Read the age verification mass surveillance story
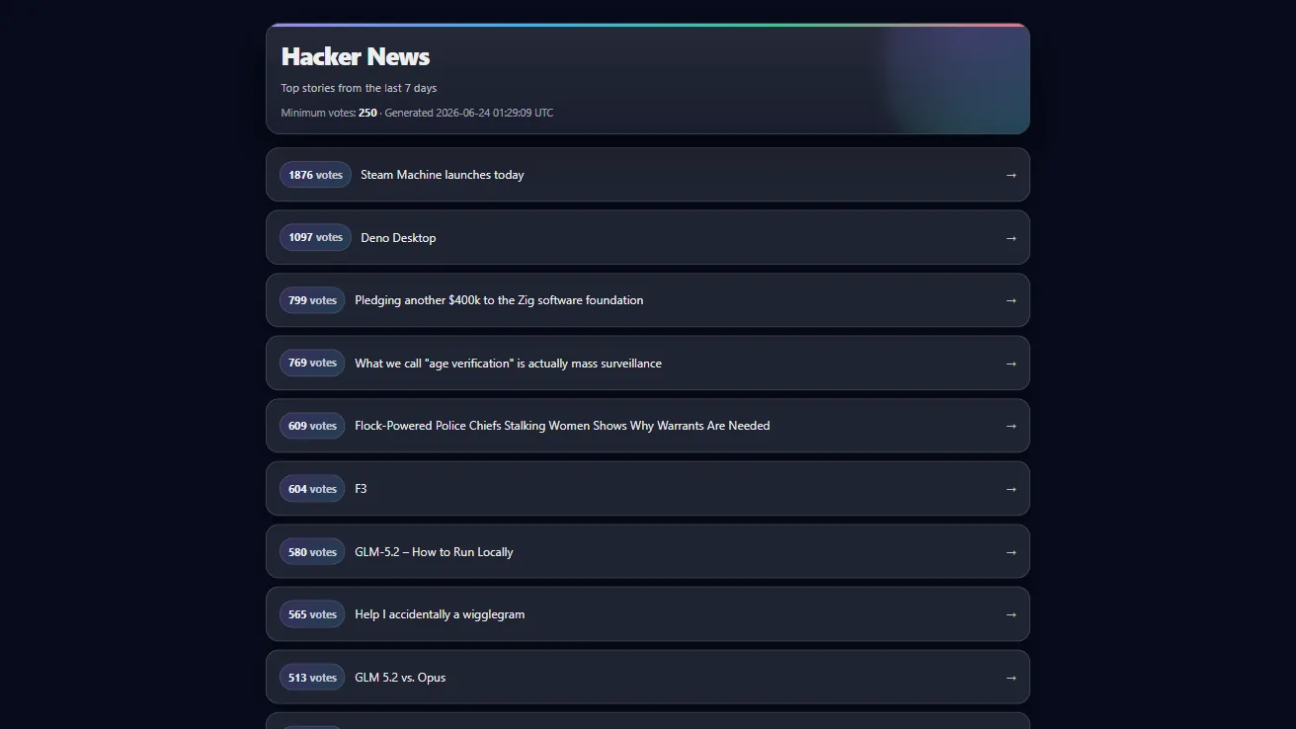 coord(508,364)
